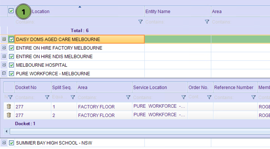Open filter icon for top Location column
This screenshot has width=270, height=149.
tap(140, 22)
